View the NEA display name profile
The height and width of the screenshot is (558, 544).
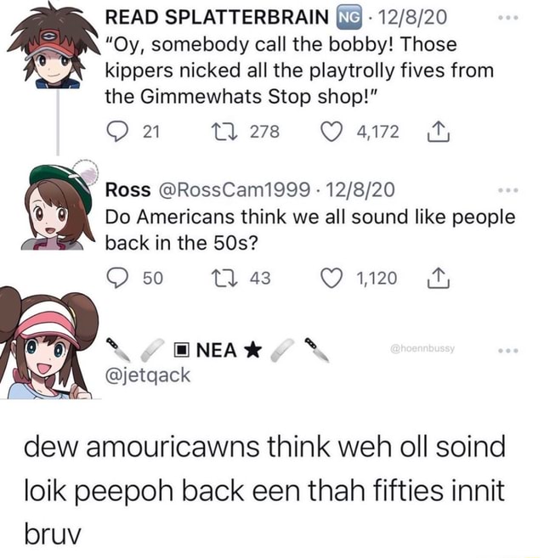click(x=216, y=350)
